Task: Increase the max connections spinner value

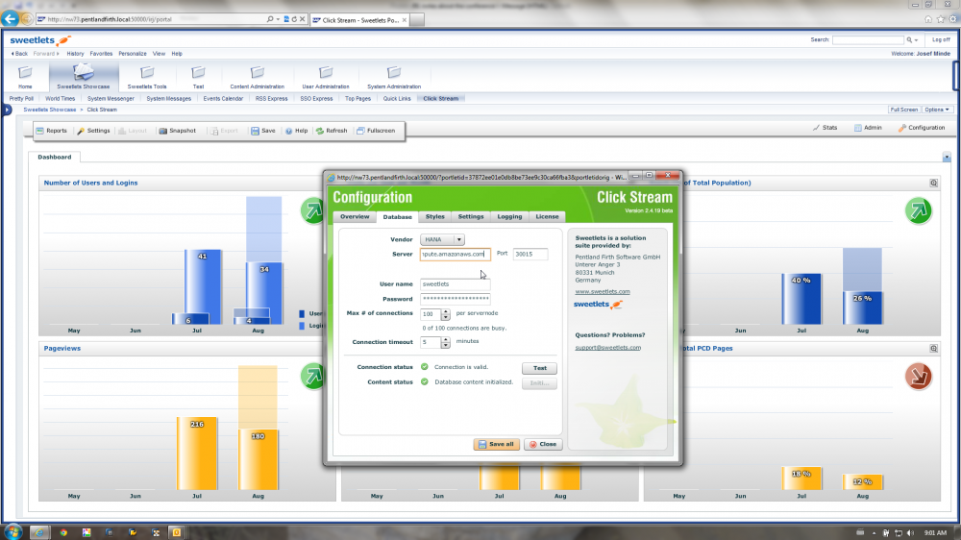Action: pyautogui.click(x=446, y=311)
